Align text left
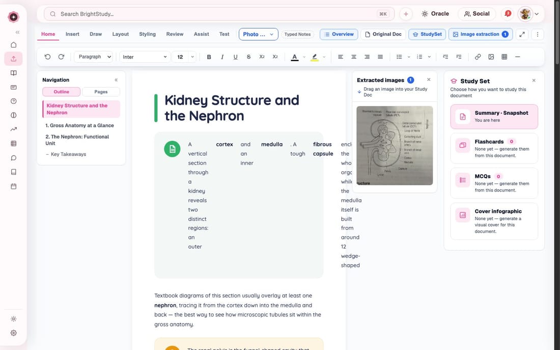This screenshot has width=560, height=350. click(341, 57)
